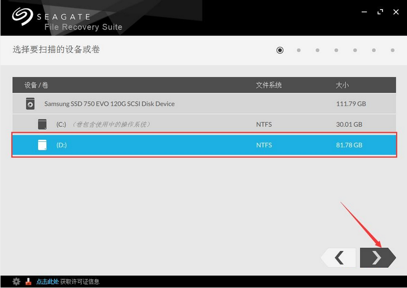Click the 81.78 GB size value

[x=349, y=145]
